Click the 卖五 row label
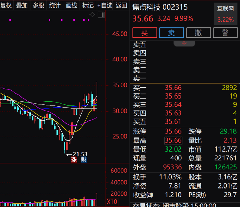 point(140,44)
